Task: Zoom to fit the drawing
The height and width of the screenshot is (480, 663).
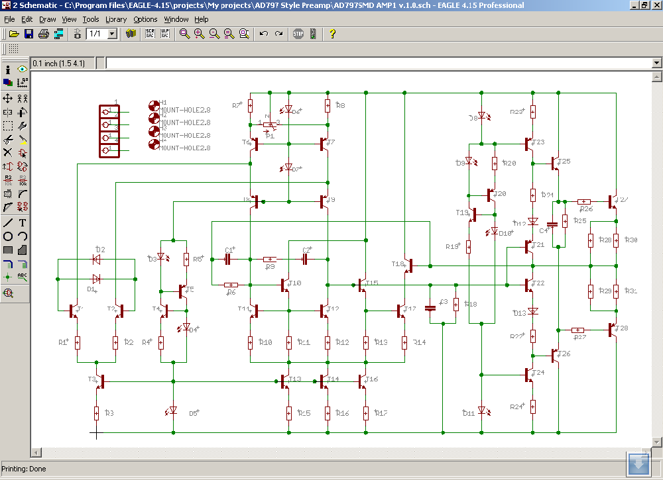Action: 184,34
